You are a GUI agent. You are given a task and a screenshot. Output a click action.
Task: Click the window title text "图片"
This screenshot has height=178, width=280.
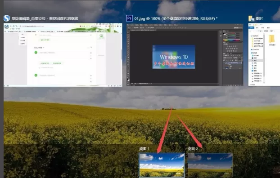(259, 18)
